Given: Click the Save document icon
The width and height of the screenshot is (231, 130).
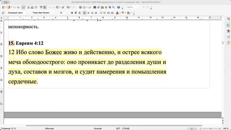Looking at the screenshot, I should (14, 7).
